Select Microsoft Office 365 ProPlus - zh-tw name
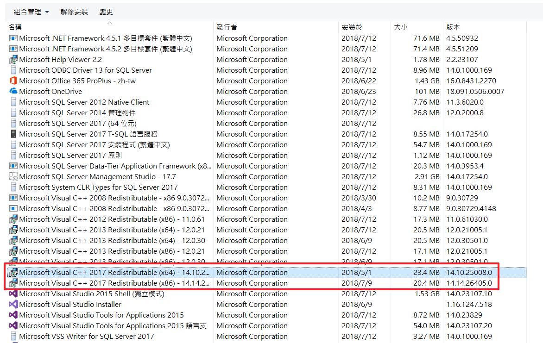 (77, 81)
